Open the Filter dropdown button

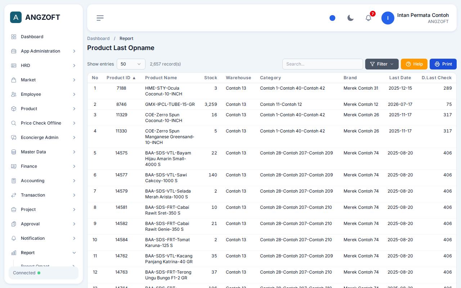[x=382, y=64]
